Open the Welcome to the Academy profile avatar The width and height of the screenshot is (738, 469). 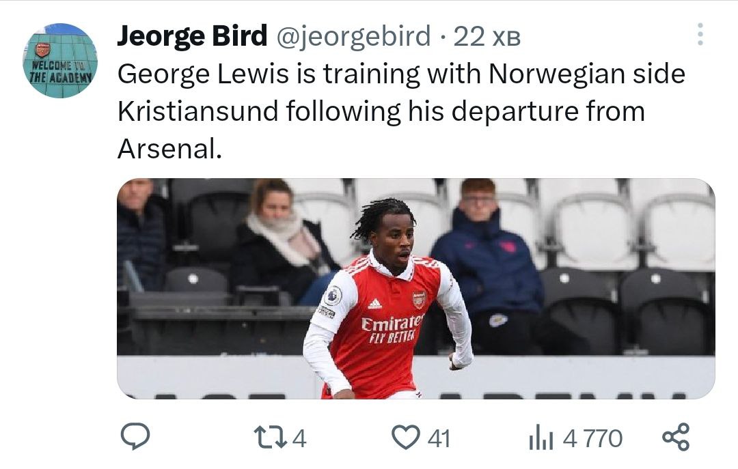[60, 61]
